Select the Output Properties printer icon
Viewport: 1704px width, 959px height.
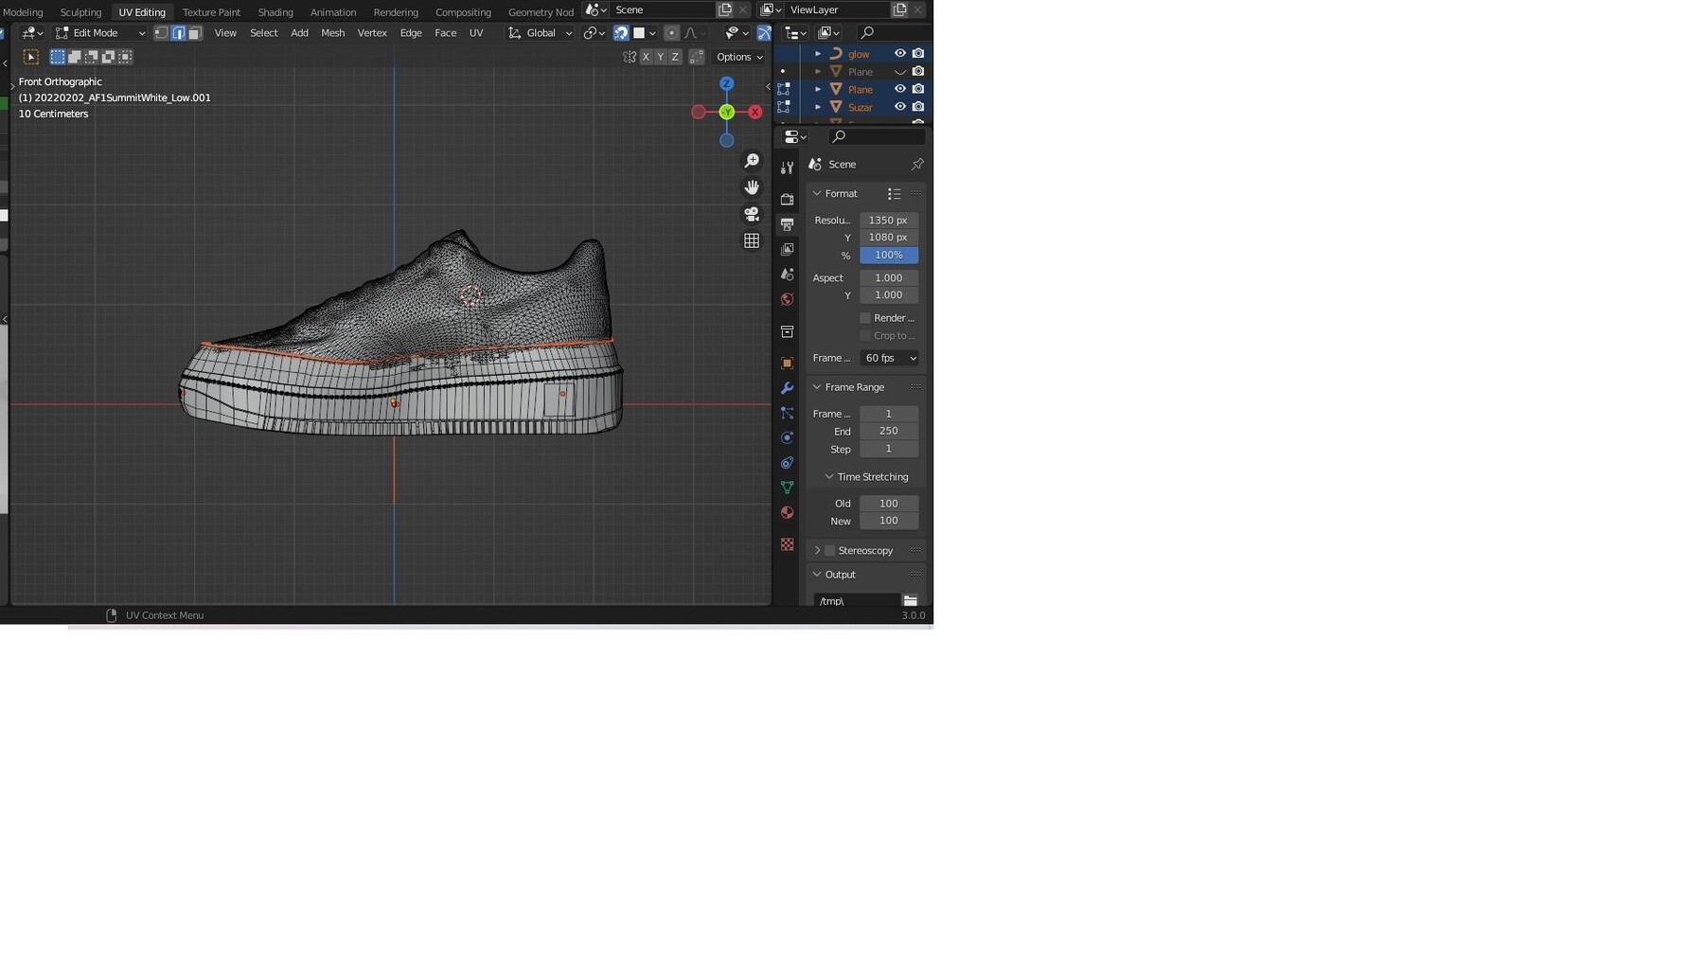pos(787,223)
